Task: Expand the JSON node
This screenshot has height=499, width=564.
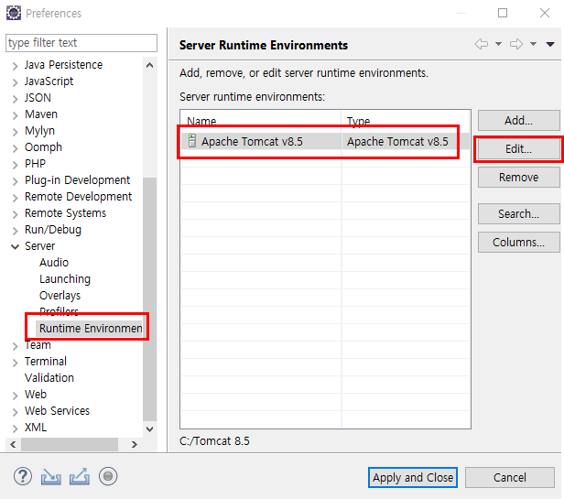Action: click(x=15, y=99)
